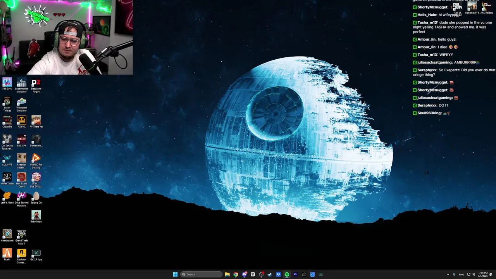This screenshot has height=279, width=496.
Task: Open Dropbox from the taskbar
Action: 278,274
